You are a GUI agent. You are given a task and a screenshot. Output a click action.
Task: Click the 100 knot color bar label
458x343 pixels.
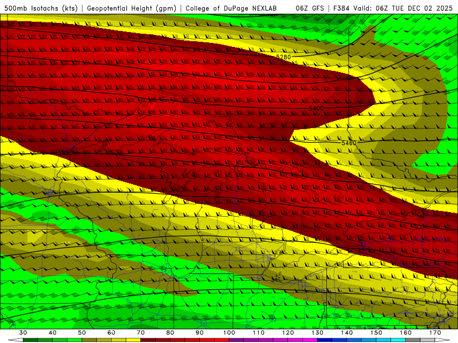click(x=230, y=333)
